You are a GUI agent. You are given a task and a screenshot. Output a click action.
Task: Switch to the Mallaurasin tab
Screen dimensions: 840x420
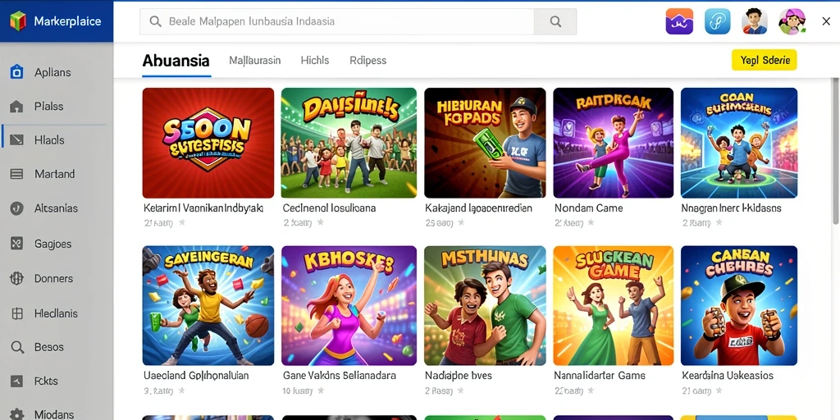tap(254, 61)
